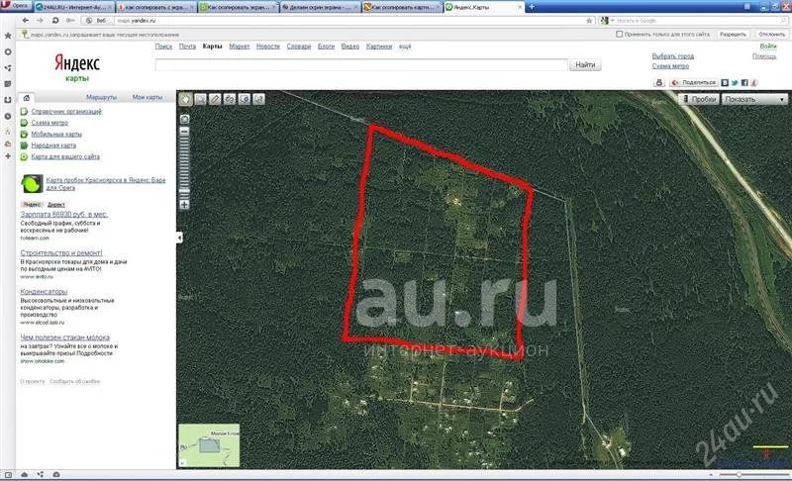Click the Opera menu button

click(x=15, y=6)
